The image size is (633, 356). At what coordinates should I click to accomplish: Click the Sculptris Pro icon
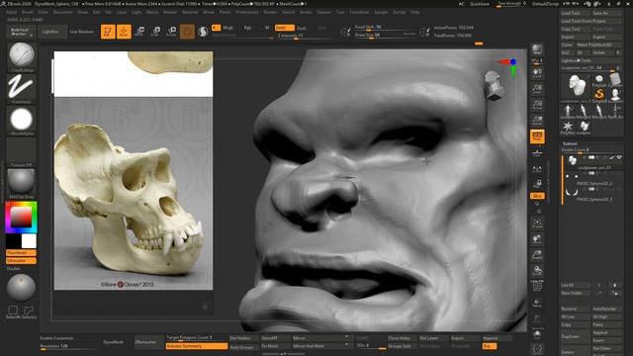click(x=203, y=32)
